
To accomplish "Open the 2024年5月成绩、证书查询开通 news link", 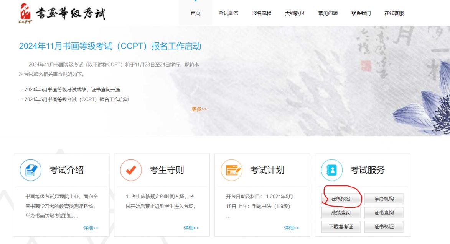I will click(73, 89).
